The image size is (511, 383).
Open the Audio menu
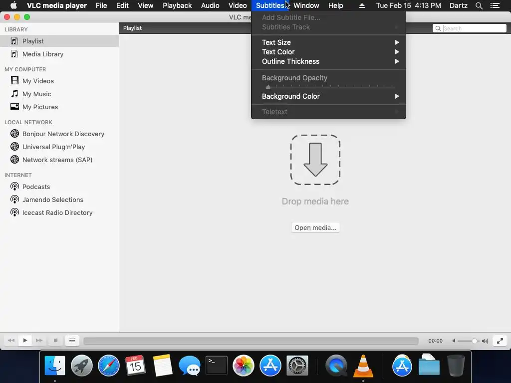coord(210,5)
